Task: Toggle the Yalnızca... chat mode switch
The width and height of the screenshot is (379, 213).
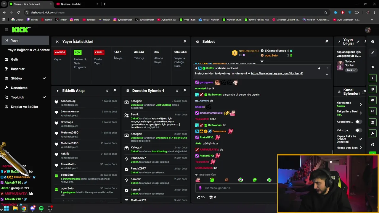Action: [x=359, y=130]
